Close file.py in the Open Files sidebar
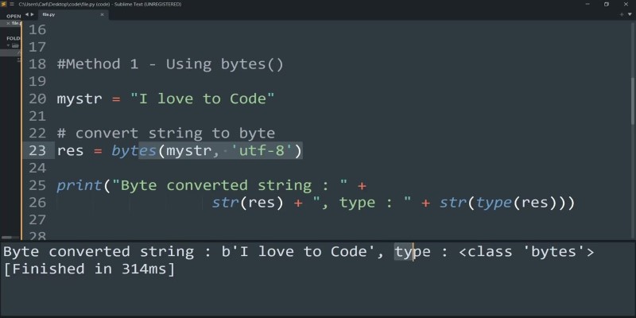 tap(8, 24)
